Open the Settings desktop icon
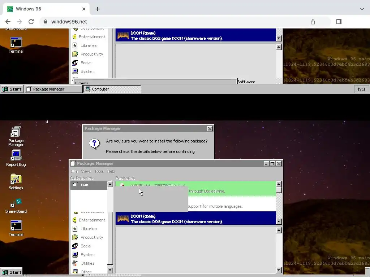Screen dimensions: 370x277 click(16, 182)
